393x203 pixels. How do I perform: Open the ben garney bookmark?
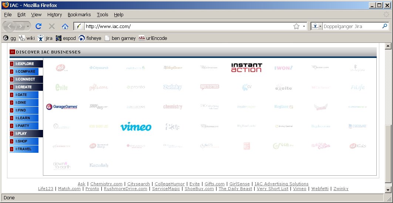coord(120,38)
